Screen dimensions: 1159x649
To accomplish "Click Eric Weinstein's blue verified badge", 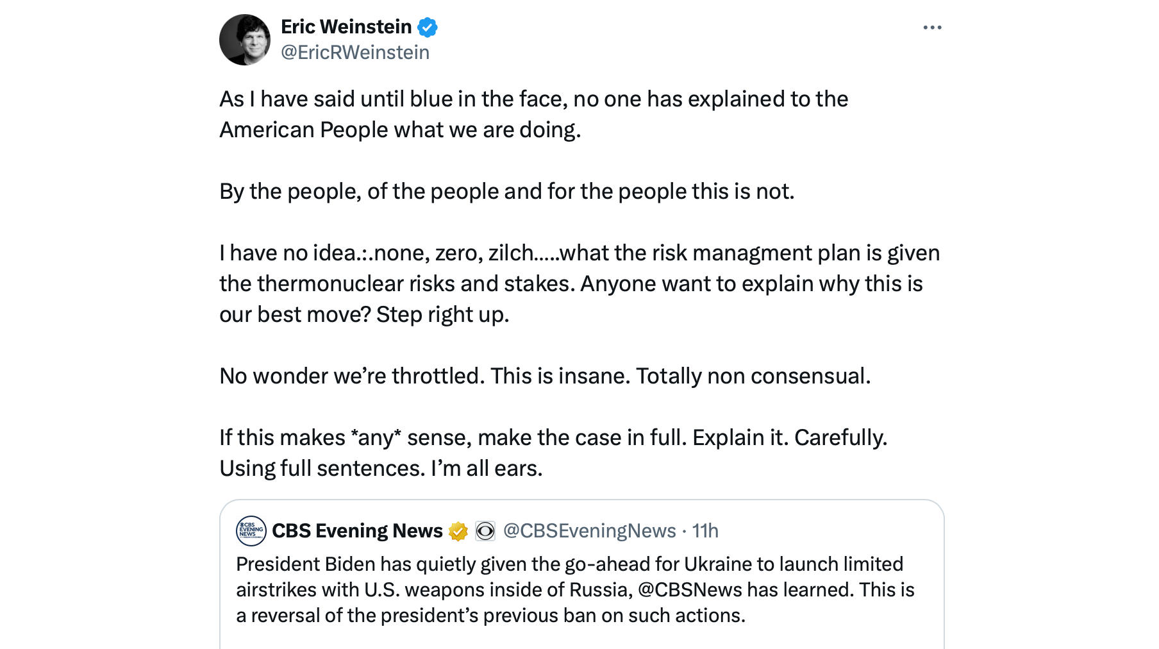I will coord(428,28).
